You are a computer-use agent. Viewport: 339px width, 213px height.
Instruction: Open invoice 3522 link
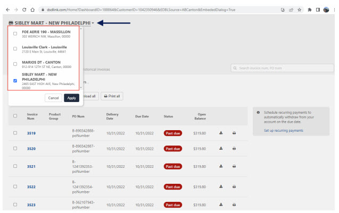31,186
